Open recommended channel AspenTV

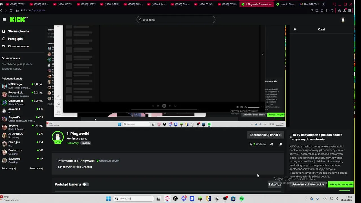(x=23, y=119)
